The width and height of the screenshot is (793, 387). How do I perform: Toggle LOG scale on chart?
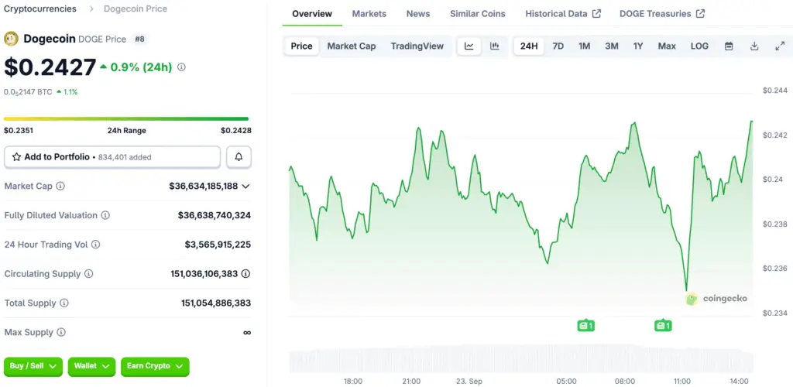coord(699,46)
